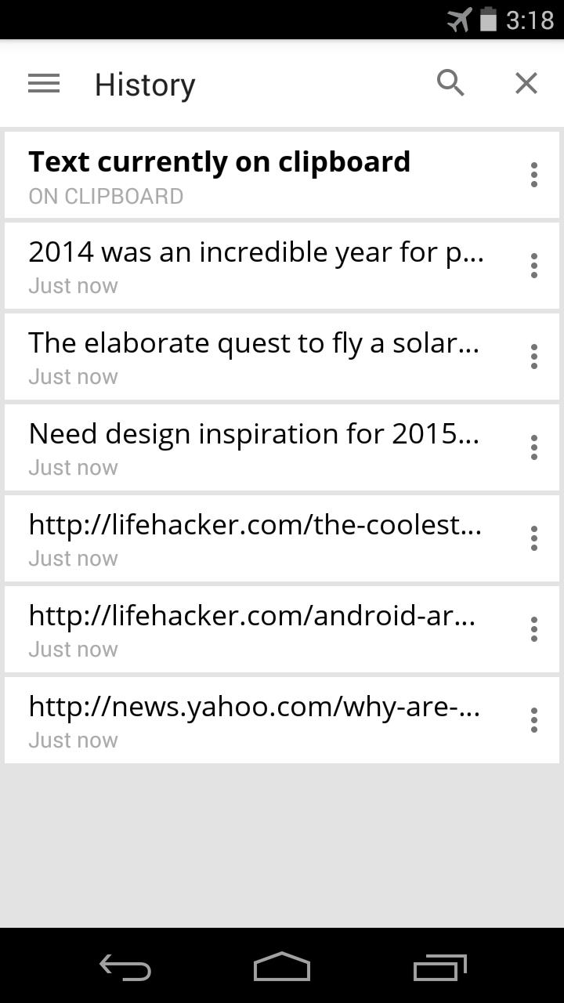This screenshot has height=1003, width=564.
Task: Tap the X icon in toolbar
Action: pos(526,83)
